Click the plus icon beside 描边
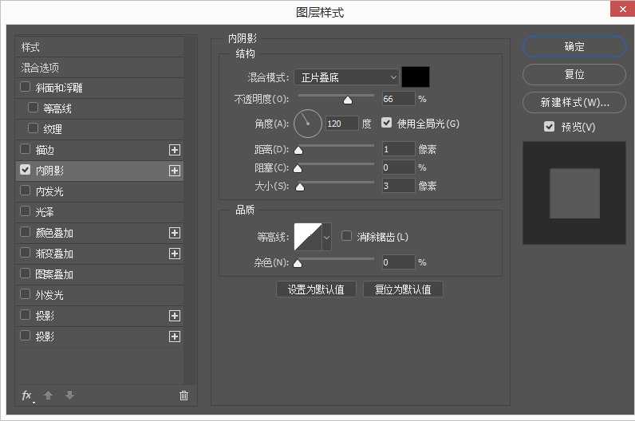 pos(175,150)
